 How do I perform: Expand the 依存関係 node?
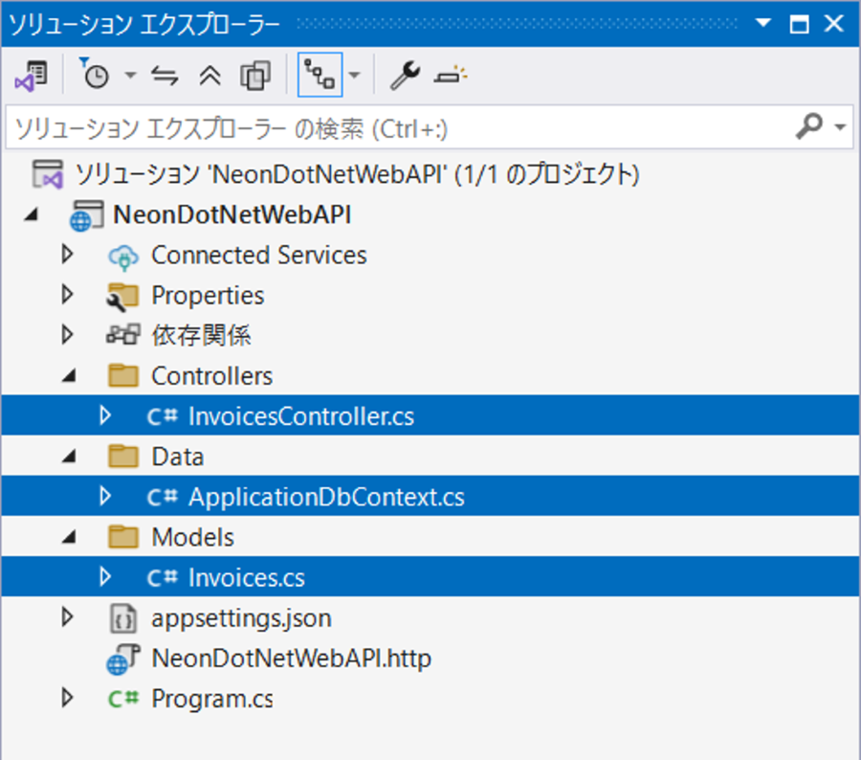[67, 335]
